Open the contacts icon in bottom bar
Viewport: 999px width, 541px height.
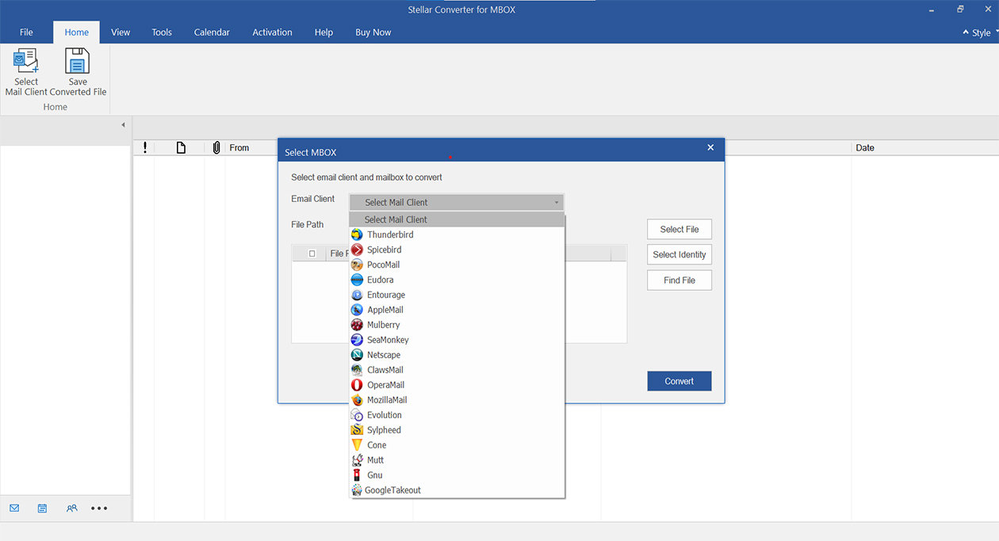(72, 509)
